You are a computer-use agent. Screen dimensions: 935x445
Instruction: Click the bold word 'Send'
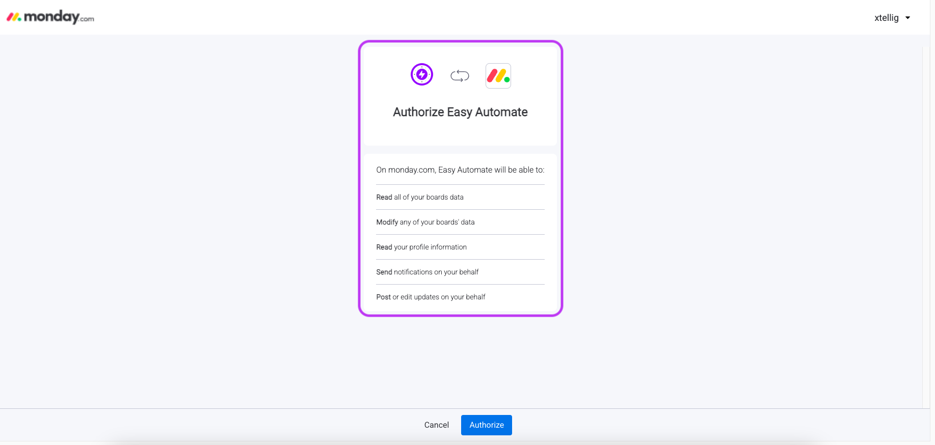click(x=384, y=272)
